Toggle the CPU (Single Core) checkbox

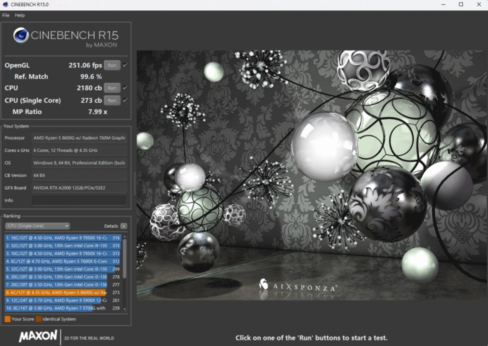[125, 100]
